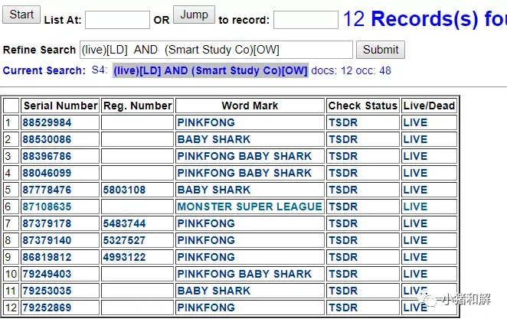Click LIVE status in row 1

(416, 122)
